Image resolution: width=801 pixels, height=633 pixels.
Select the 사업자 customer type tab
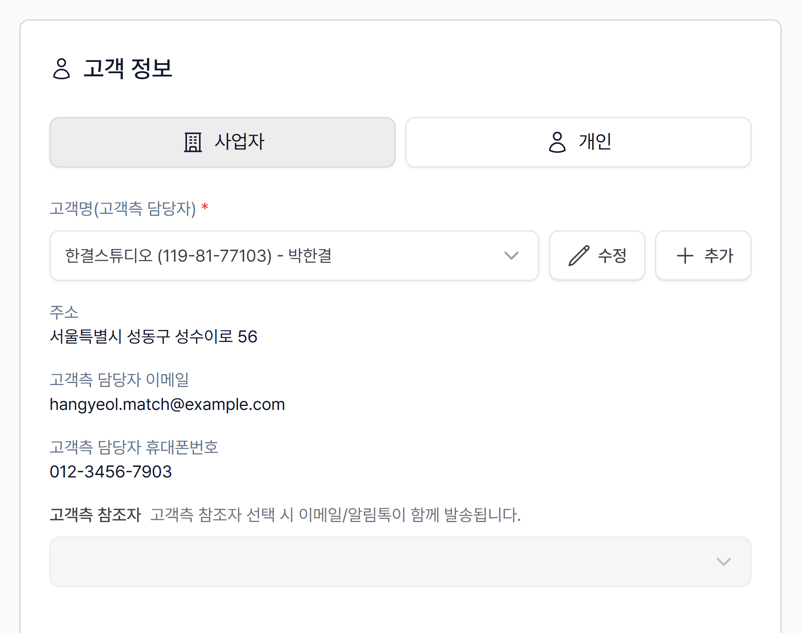tap(222, 142)
